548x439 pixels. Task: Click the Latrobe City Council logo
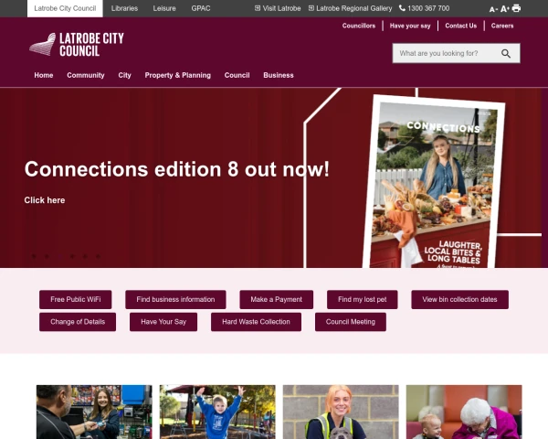(77, 45)
